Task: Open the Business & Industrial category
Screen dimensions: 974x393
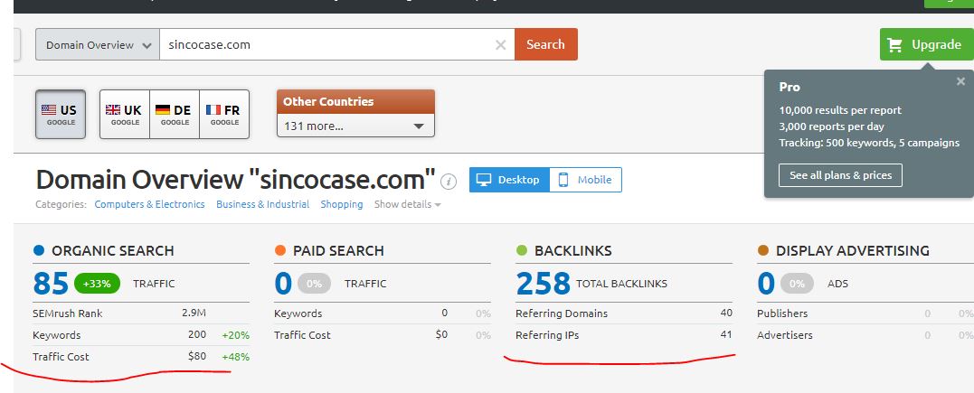Action: [263, 204]
